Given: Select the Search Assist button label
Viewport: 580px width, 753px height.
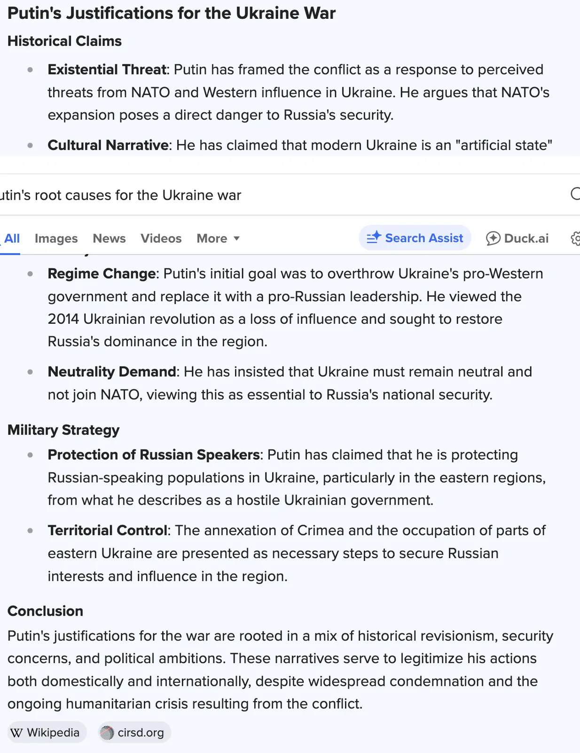Looking at the screenshot, I should click(x=424, y=238).
